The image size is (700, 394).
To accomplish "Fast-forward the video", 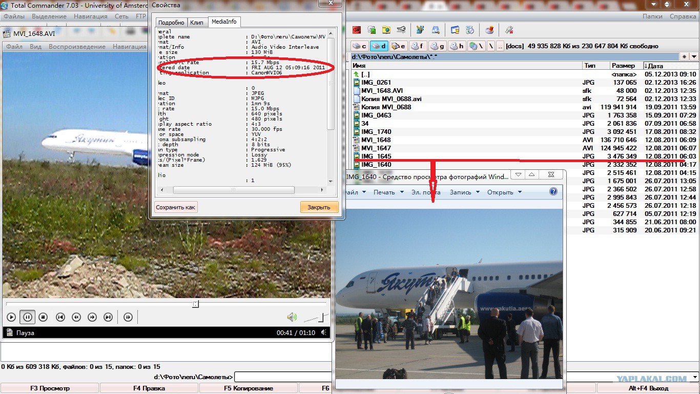I will 92,317.
